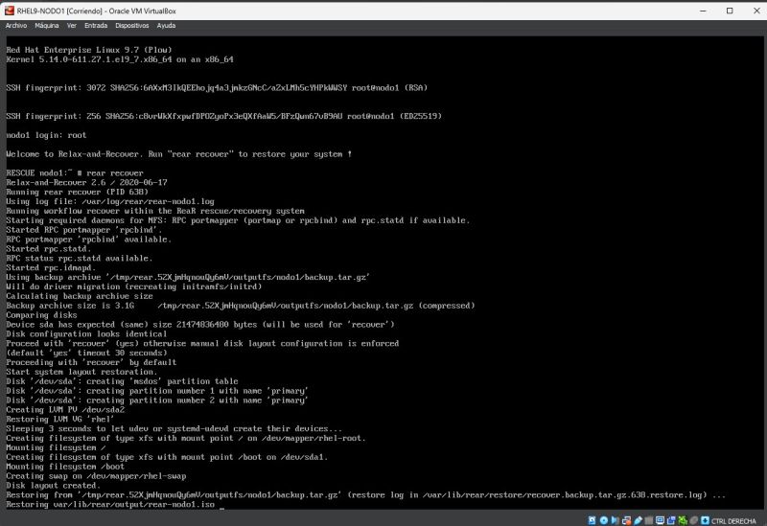Click the 'rear recover' command prompt line
Screen dimensions: 767x526
tap(75, 173)
